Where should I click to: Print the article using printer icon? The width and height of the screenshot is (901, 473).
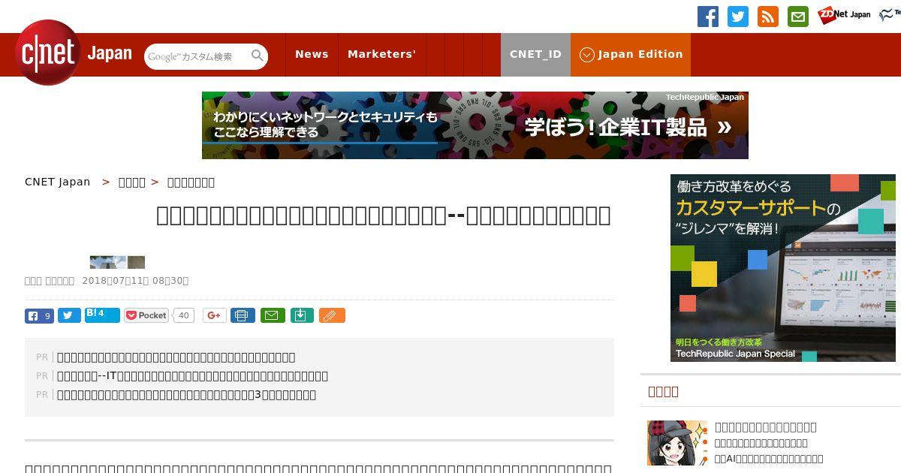tap(243, 315)
